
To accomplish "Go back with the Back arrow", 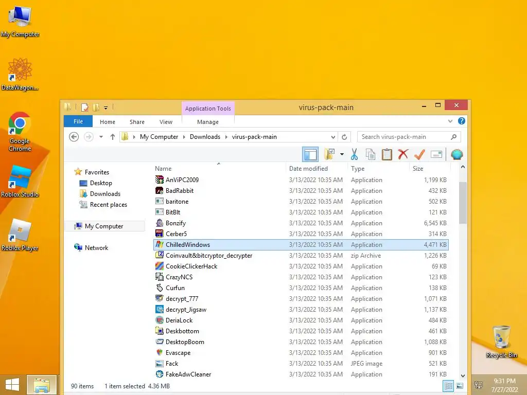I will tap(74, 137).
